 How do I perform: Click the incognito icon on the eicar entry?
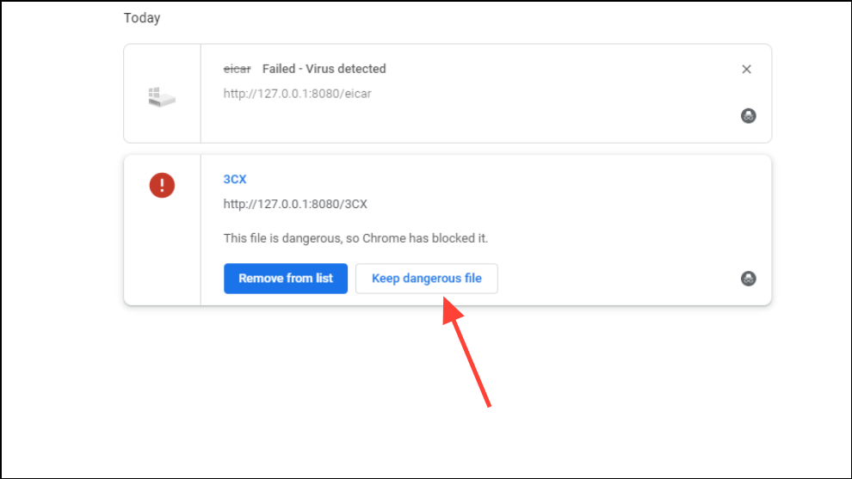click(x=748, y=116)
